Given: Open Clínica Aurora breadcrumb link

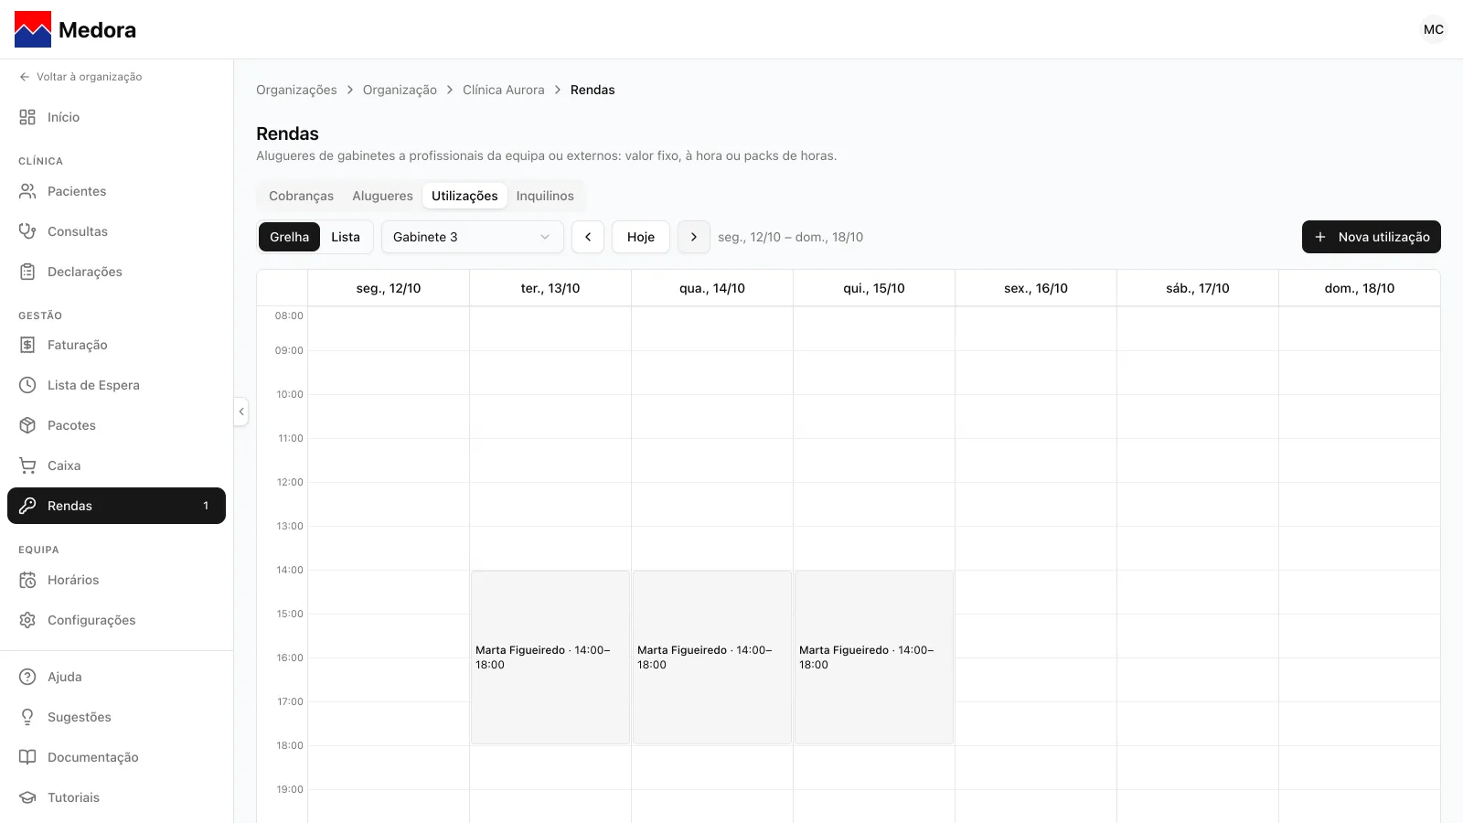Looking at the screenshot, I should (503, 90).
